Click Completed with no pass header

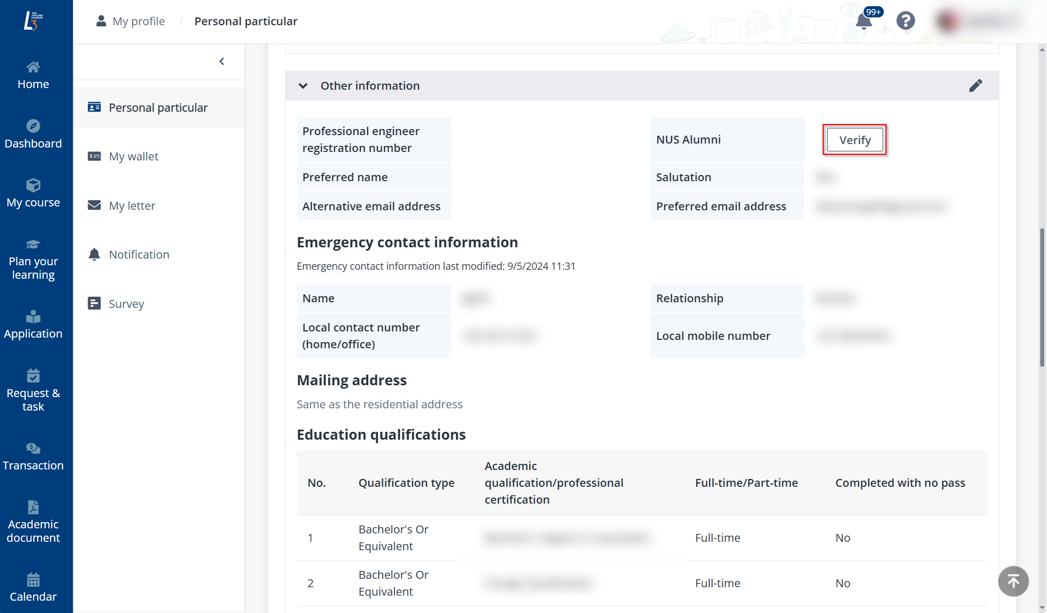[900, 483]
